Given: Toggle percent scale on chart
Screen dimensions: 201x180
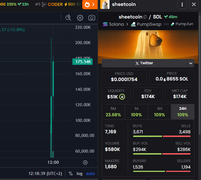Looking at the screenshot, I should 70,174.
